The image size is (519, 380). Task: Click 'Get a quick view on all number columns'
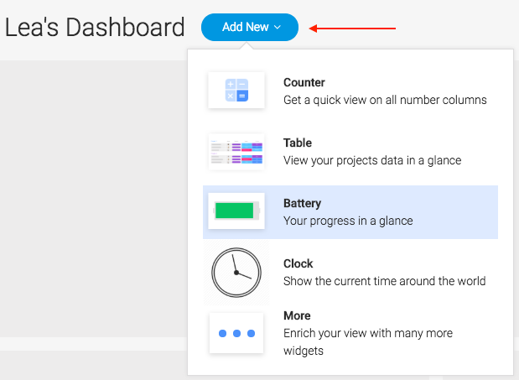(x=385, y=100)
